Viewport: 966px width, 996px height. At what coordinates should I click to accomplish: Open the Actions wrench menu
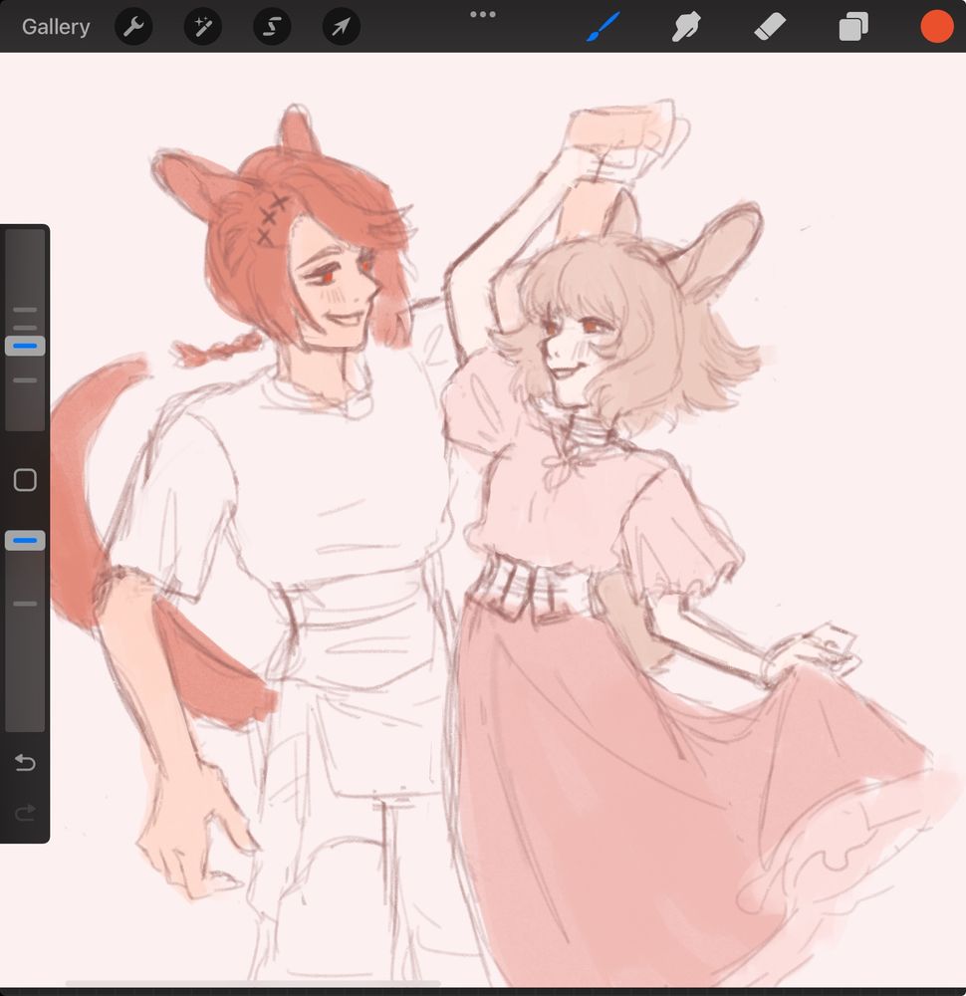pyautogui.click(x=133, y=27)
